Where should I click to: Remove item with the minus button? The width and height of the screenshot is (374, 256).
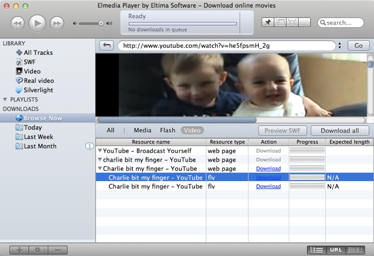pos(58,250)
